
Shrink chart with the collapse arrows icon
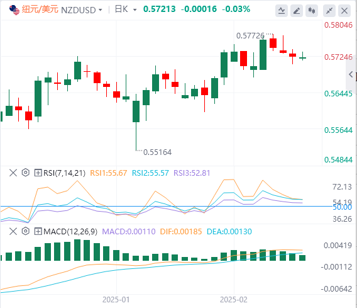click(x=329, y=11)
